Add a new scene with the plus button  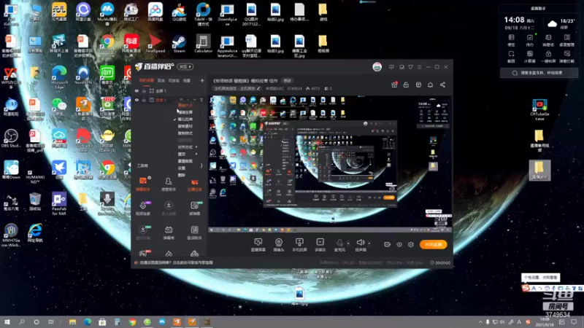[x=202, y=80]
